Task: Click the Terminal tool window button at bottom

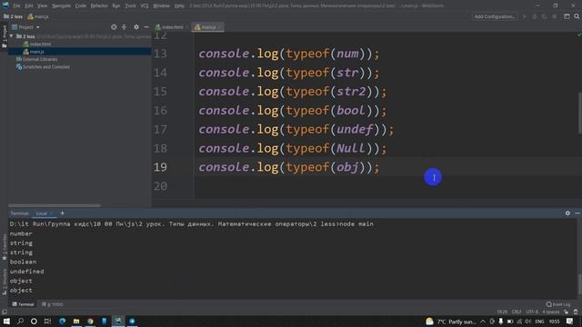Action: pyautogui.click(x=23, y=304)
